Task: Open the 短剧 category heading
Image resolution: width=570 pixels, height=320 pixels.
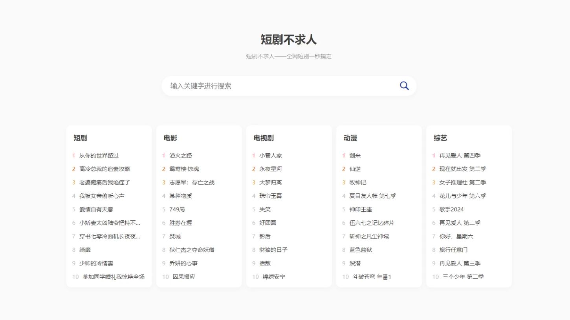Action: coord(80,138)
